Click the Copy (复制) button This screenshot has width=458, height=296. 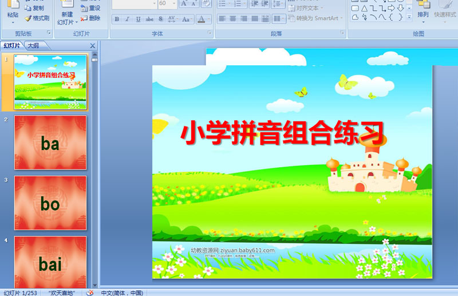click(x=34, y=8)
